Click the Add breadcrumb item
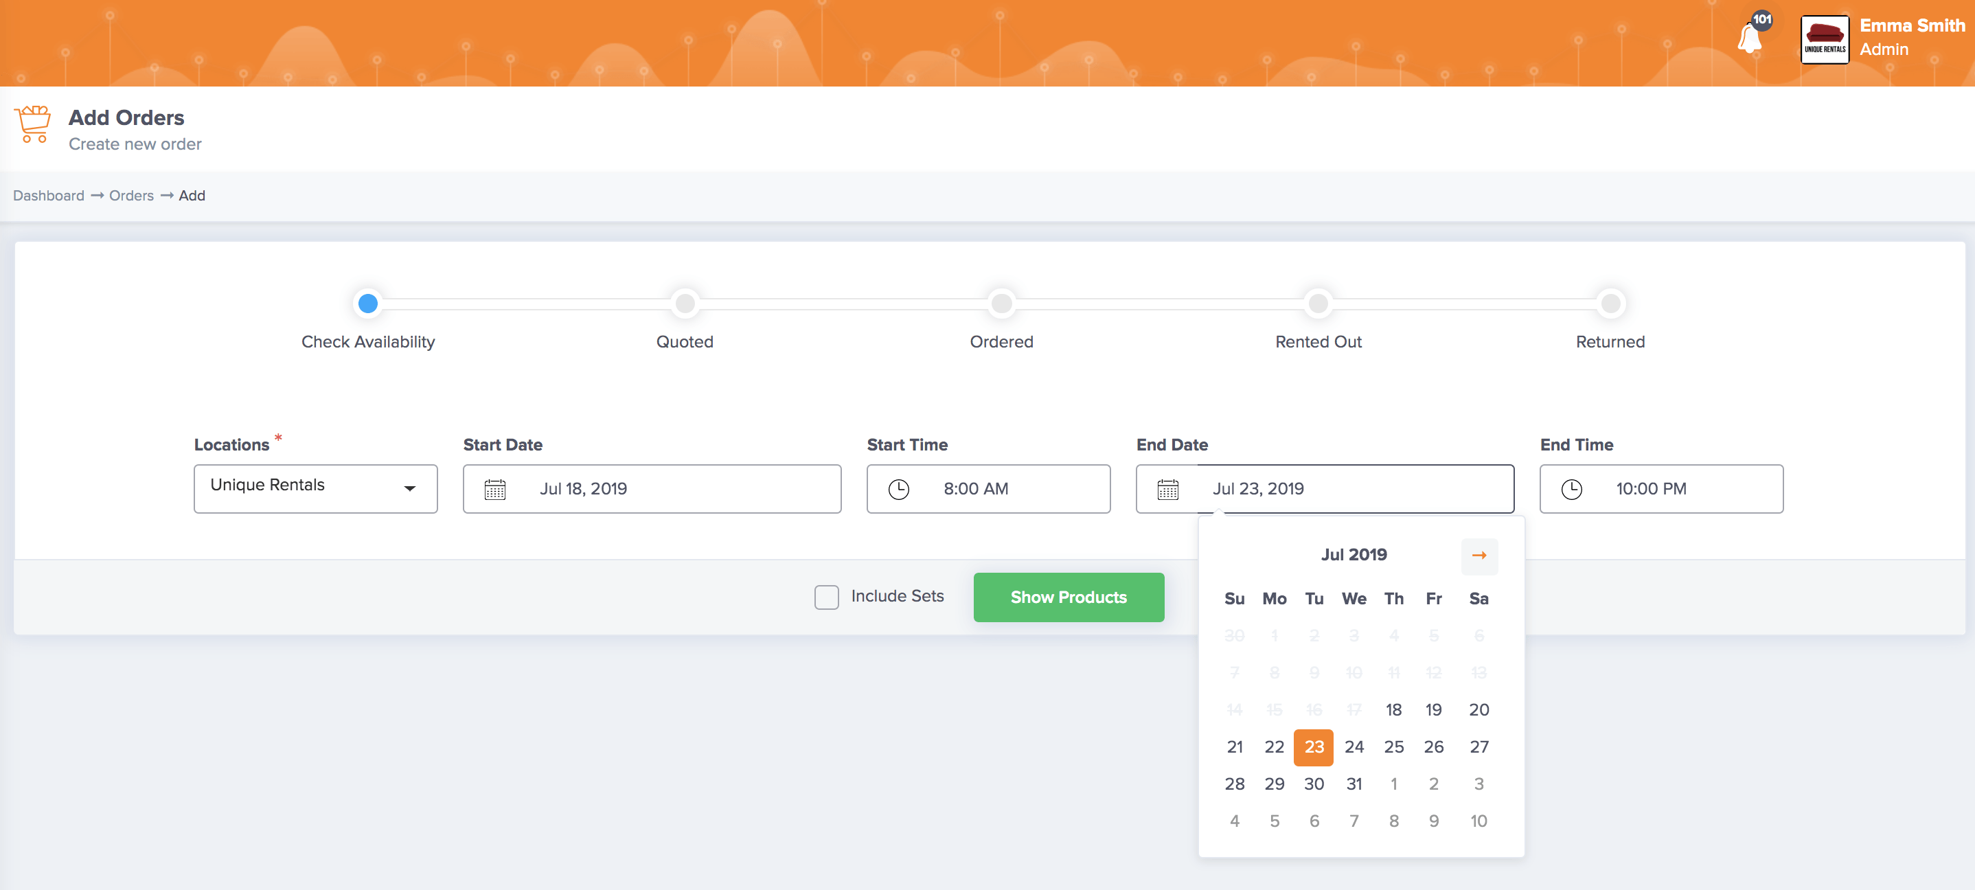1975x890 pixels. (192, 196)
